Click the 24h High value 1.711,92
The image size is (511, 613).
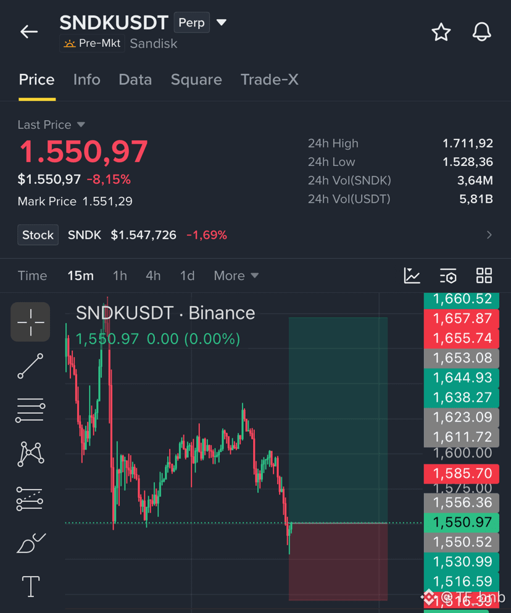click(468, 144)
